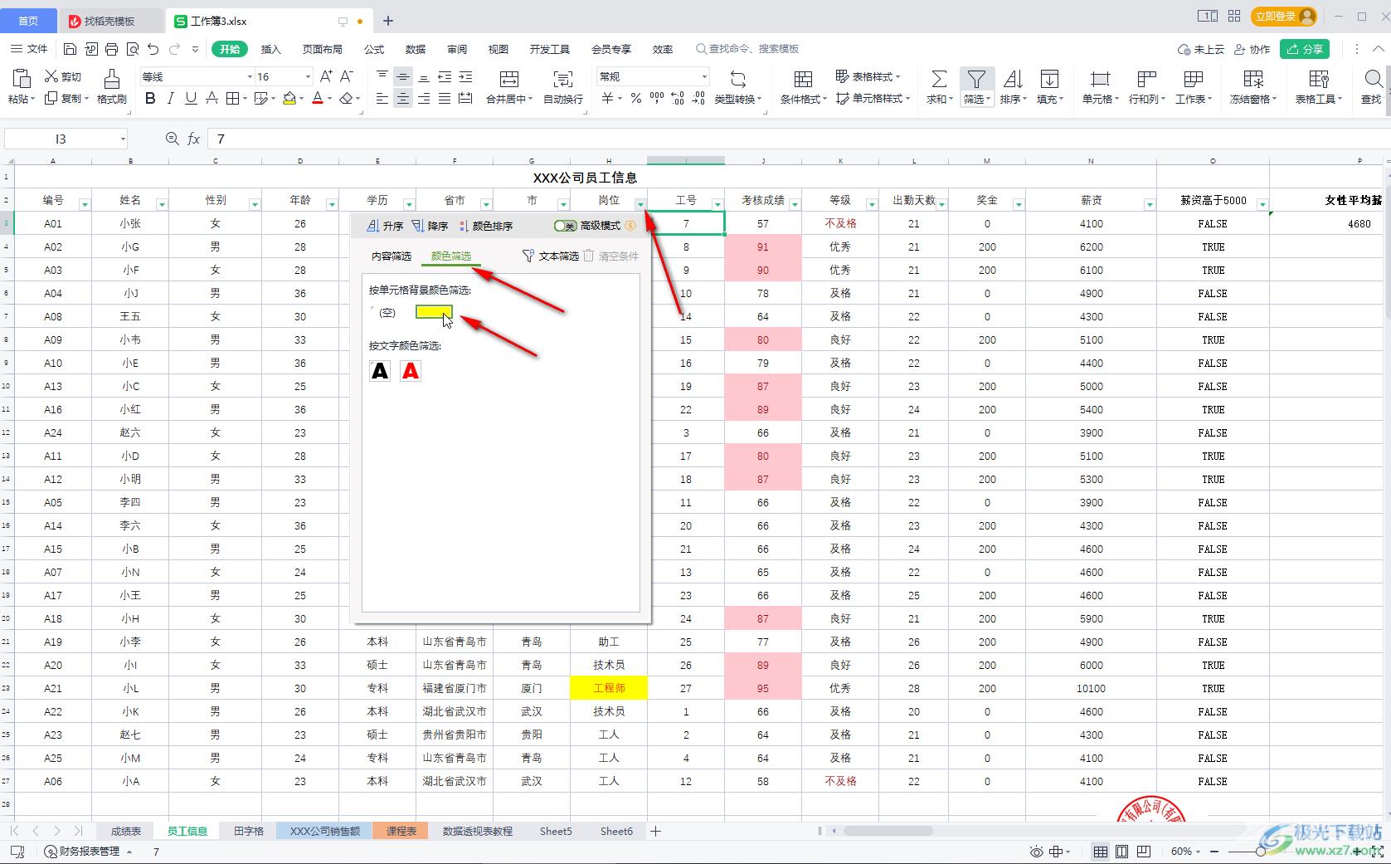Select the red text color swatch

(411, 371)
